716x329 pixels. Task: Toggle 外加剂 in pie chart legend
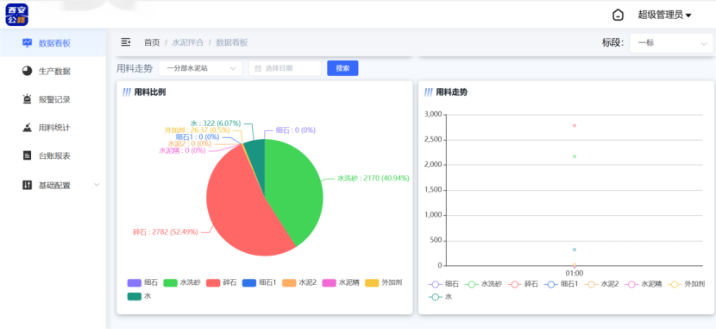[384, 282]
